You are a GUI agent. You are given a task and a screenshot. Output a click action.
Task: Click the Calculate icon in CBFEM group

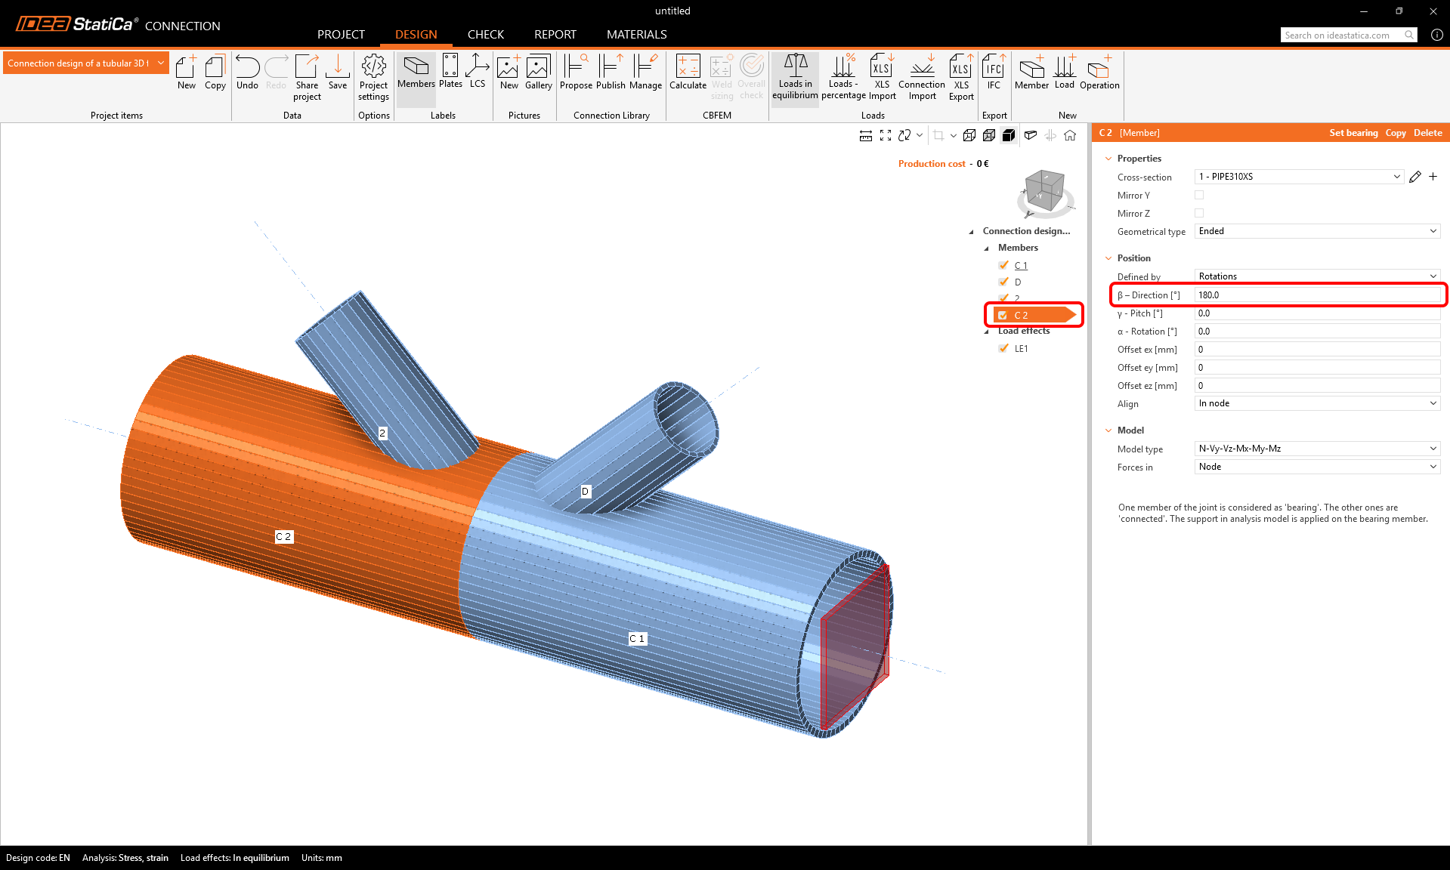688,73
